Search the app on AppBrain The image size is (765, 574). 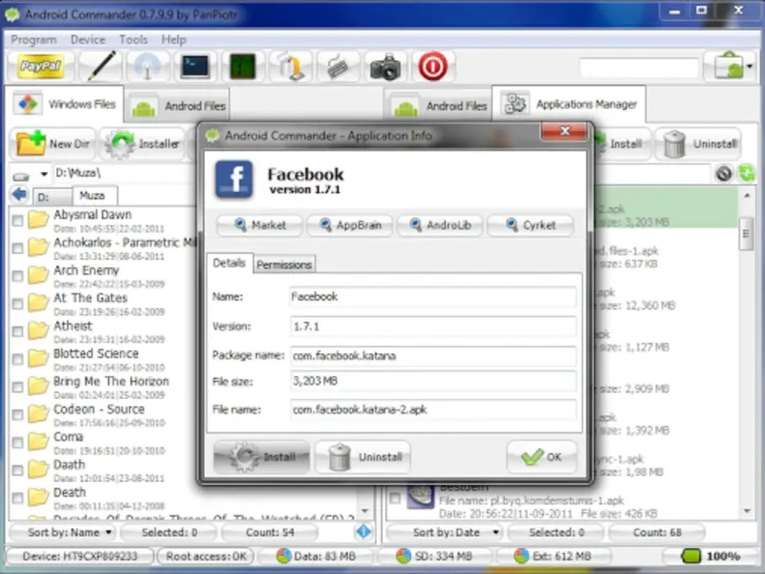coord(349,225)
